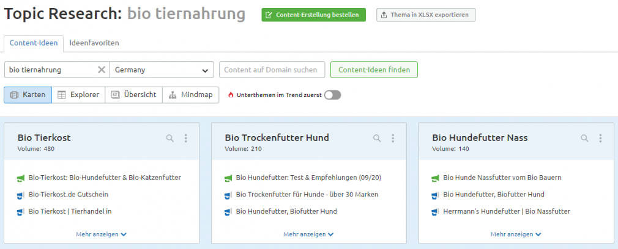Screen dimensions: 618x249
Task: Open the Germany country dropdown
Action: point(162,70)
